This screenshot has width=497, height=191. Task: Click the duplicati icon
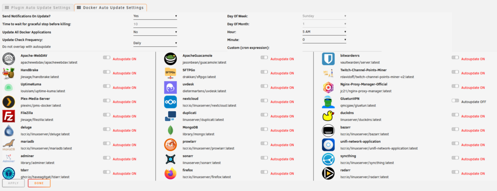[x=170, y=116]
